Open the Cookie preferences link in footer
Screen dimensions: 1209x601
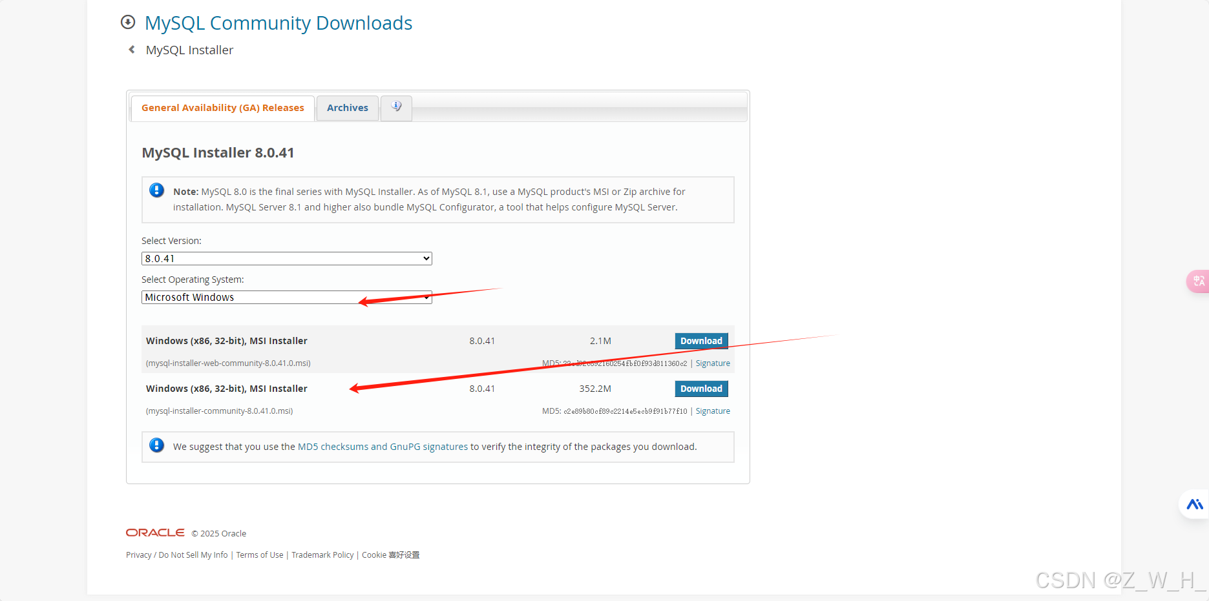[x=391, y=555]
